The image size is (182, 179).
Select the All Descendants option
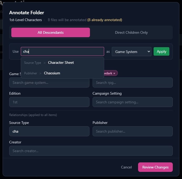click(x=50, y=32)
